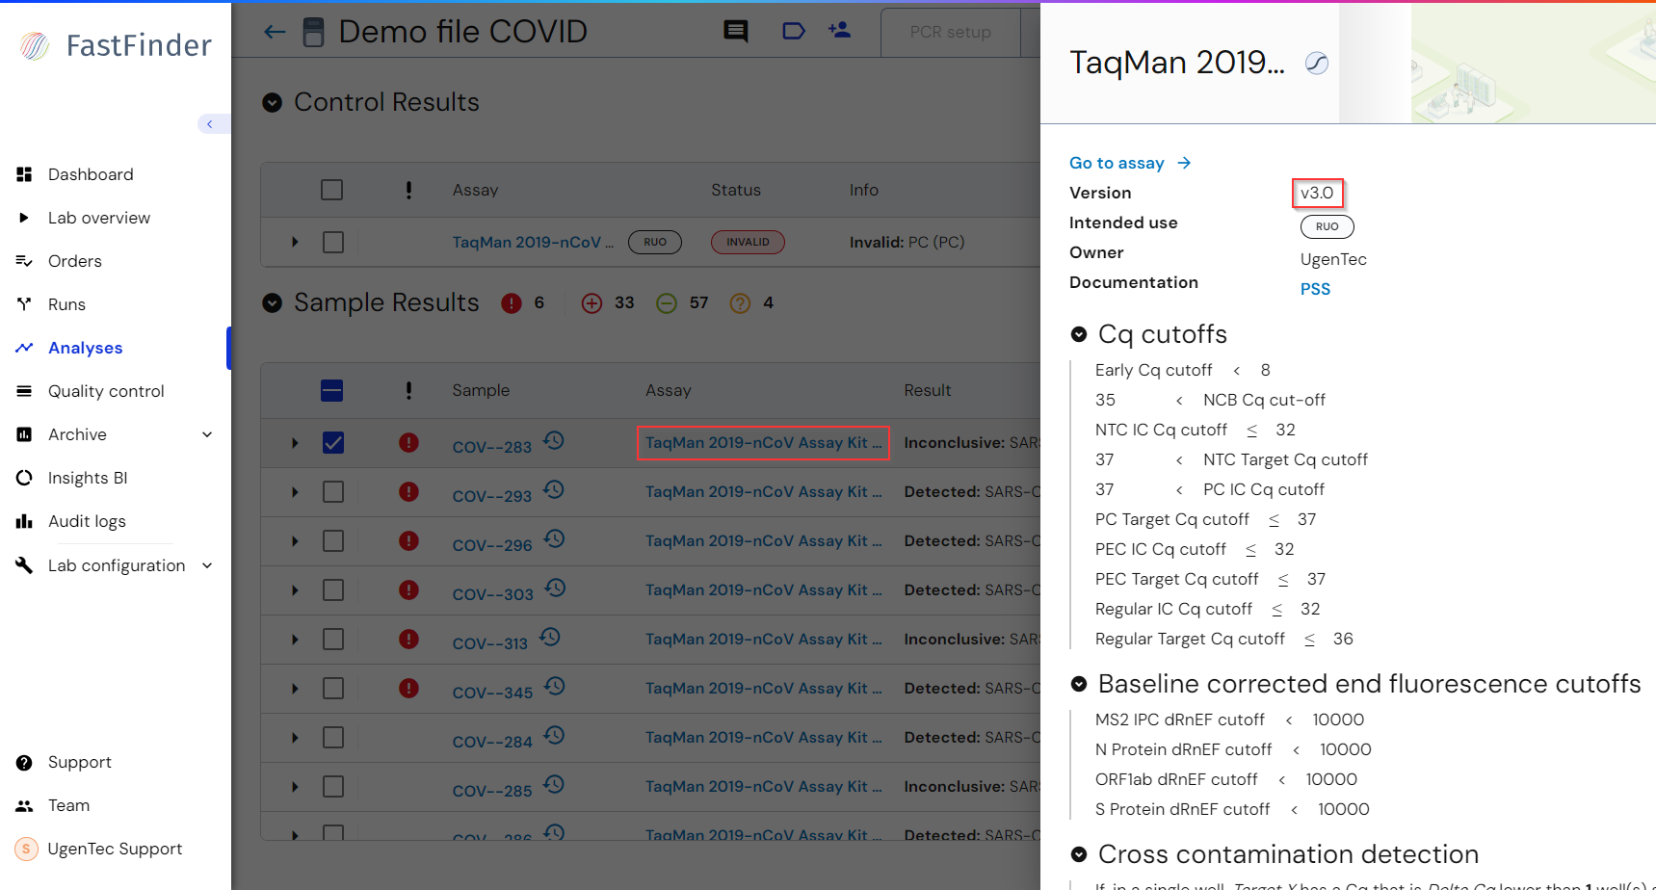
Task: Collapse the Cross contamination detection section
Action: (1079, 854)
